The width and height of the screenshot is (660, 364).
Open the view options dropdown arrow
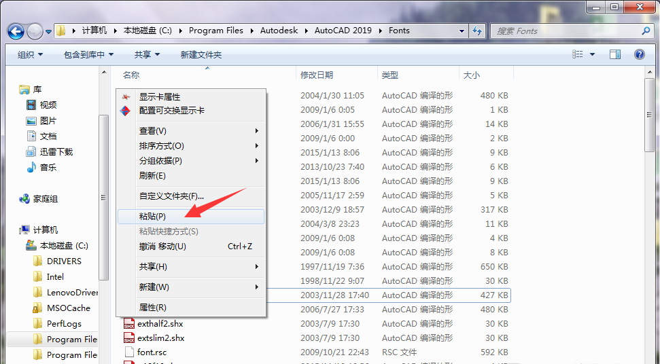click(x=592, y=54)
